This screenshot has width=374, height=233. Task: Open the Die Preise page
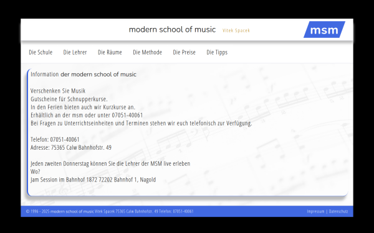[184, 52]
